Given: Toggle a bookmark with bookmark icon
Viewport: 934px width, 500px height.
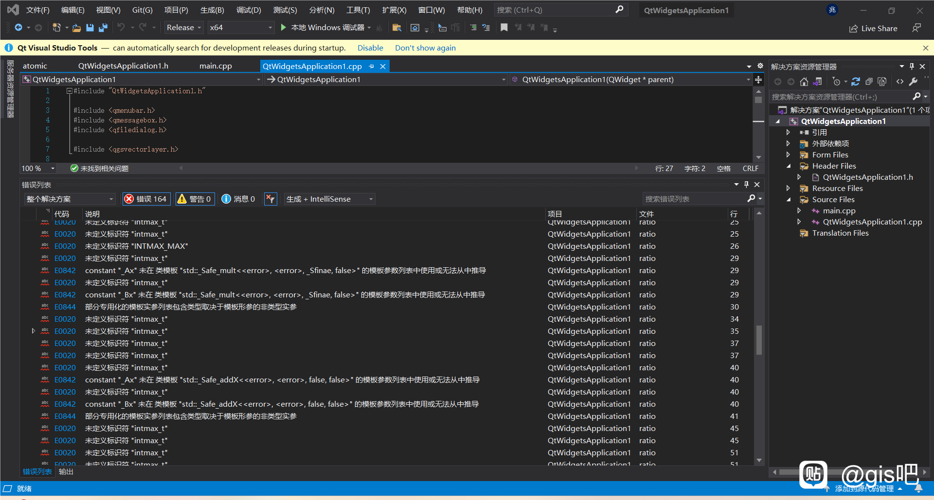Looking at the screenshot, I should [504, 28].
